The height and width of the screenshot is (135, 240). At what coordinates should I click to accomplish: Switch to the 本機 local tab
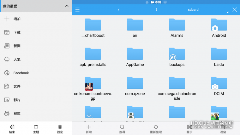click(156, 2)
